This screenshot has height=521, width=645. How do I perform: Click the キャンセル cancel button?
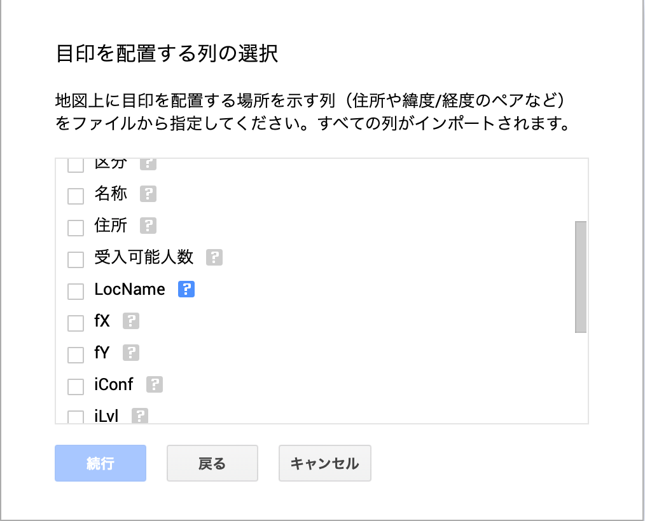324,463
